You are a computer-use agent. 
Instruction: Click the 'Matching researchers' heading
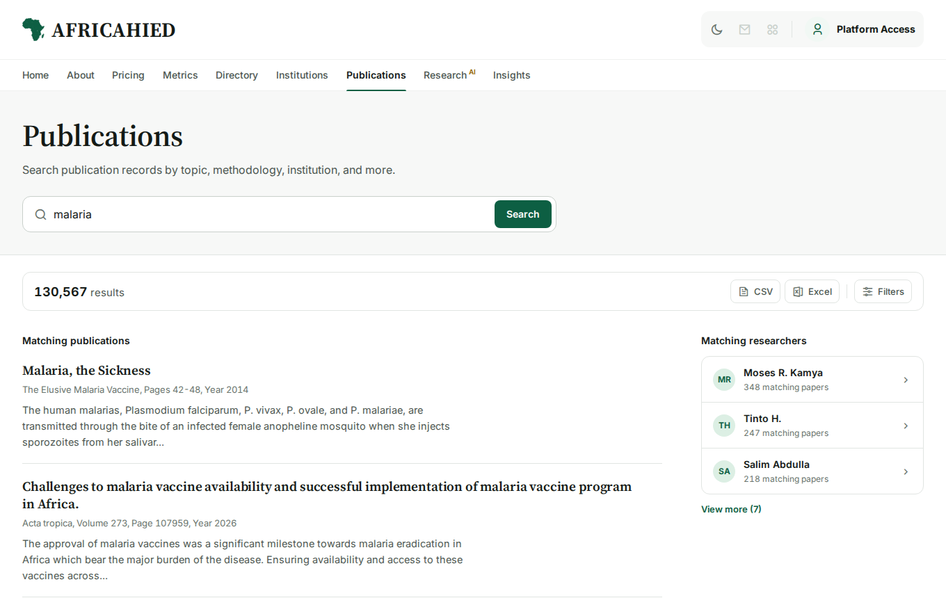click(754, 341)
